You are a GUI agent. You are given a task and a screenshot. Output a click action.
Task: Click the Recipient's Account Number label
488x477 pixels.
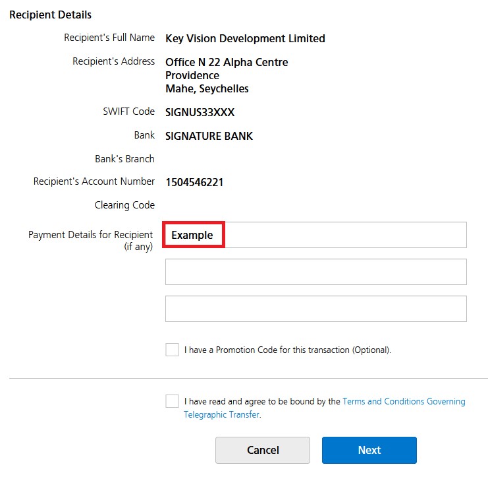94,181
